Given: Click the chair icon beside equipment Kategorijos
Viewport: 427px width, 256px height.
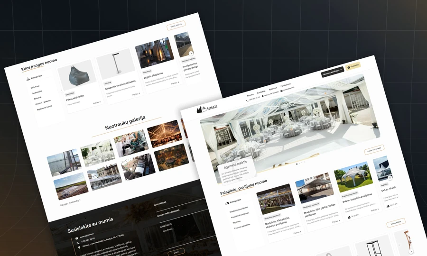Looking at the screenshot, I should click(28, 79).
